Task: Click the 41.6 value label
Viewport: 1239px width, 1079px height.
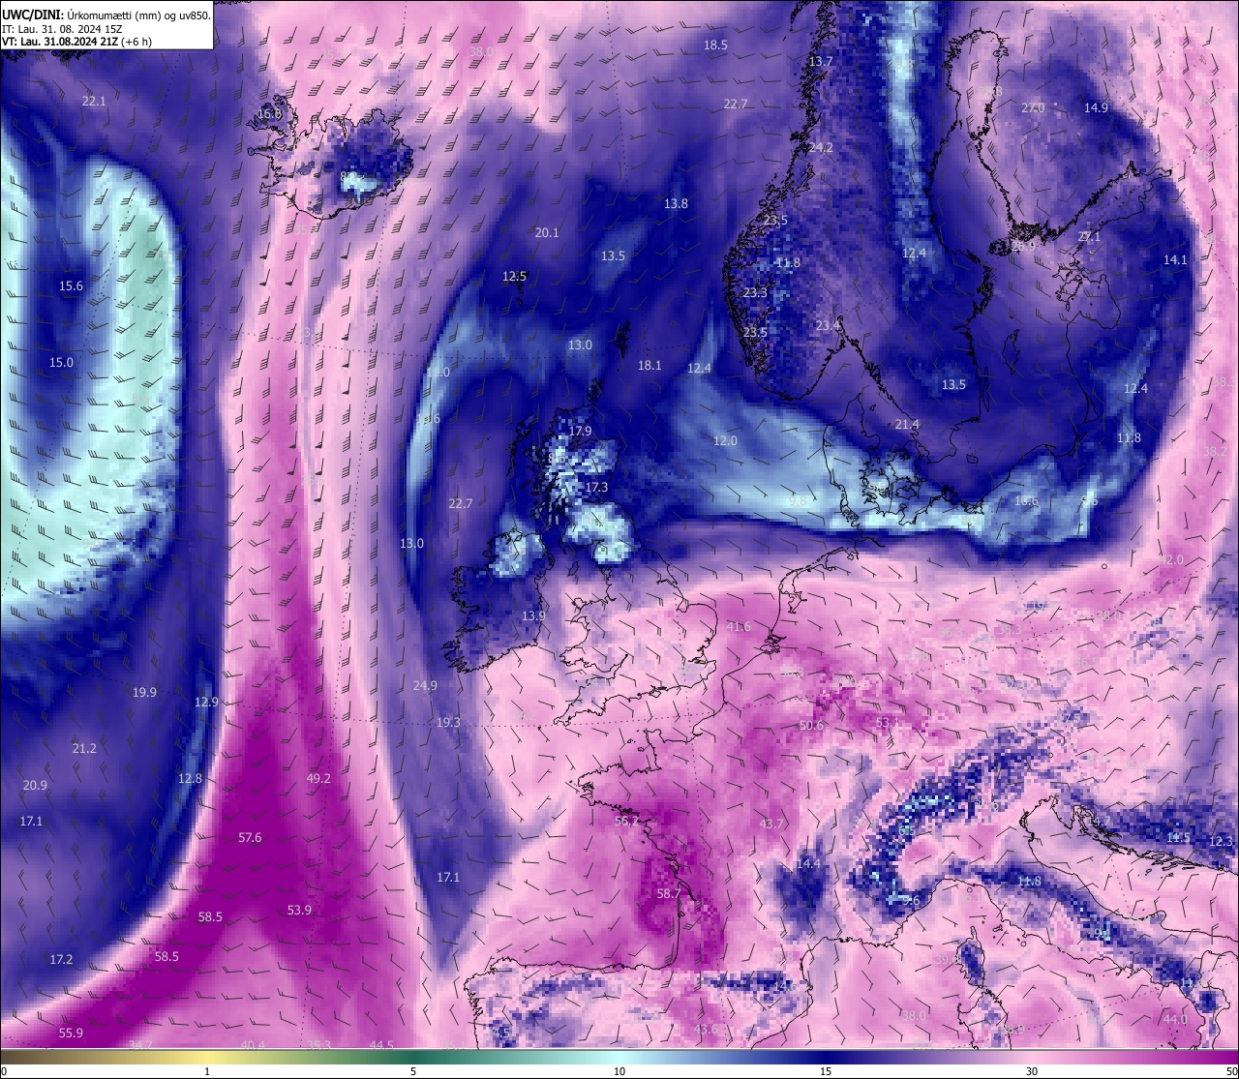Action: tap(739, 628)
